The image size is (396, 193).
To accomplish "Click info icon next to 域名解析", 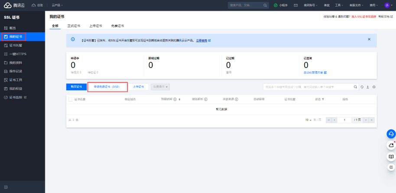I will 205,100.
